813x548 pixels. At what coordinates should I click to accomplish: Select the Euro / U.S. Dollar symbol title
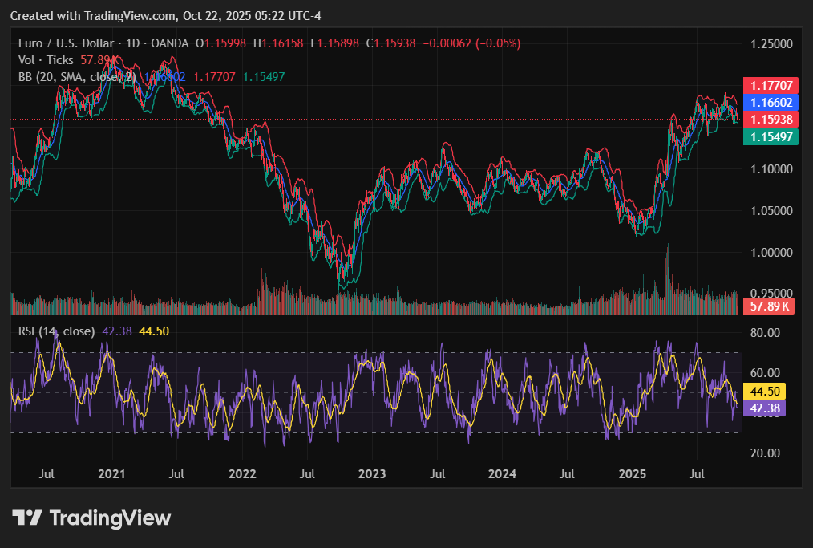pos(75,43)
